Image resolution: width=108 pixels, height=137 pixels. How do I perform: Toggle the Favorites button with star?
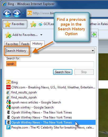[x=15, y=24]
